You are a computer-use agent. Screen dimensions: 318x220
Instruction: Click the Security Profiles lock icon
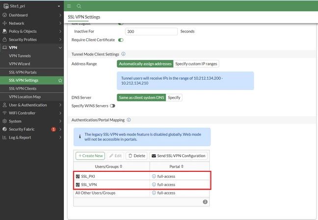click(4, 39)
